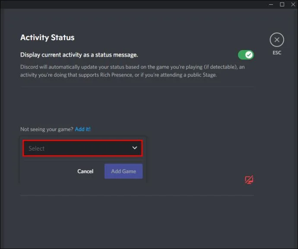Click the red crossed-out monitor overlay icon
This screenshot has width=298, height=249.
pos(249,180)
